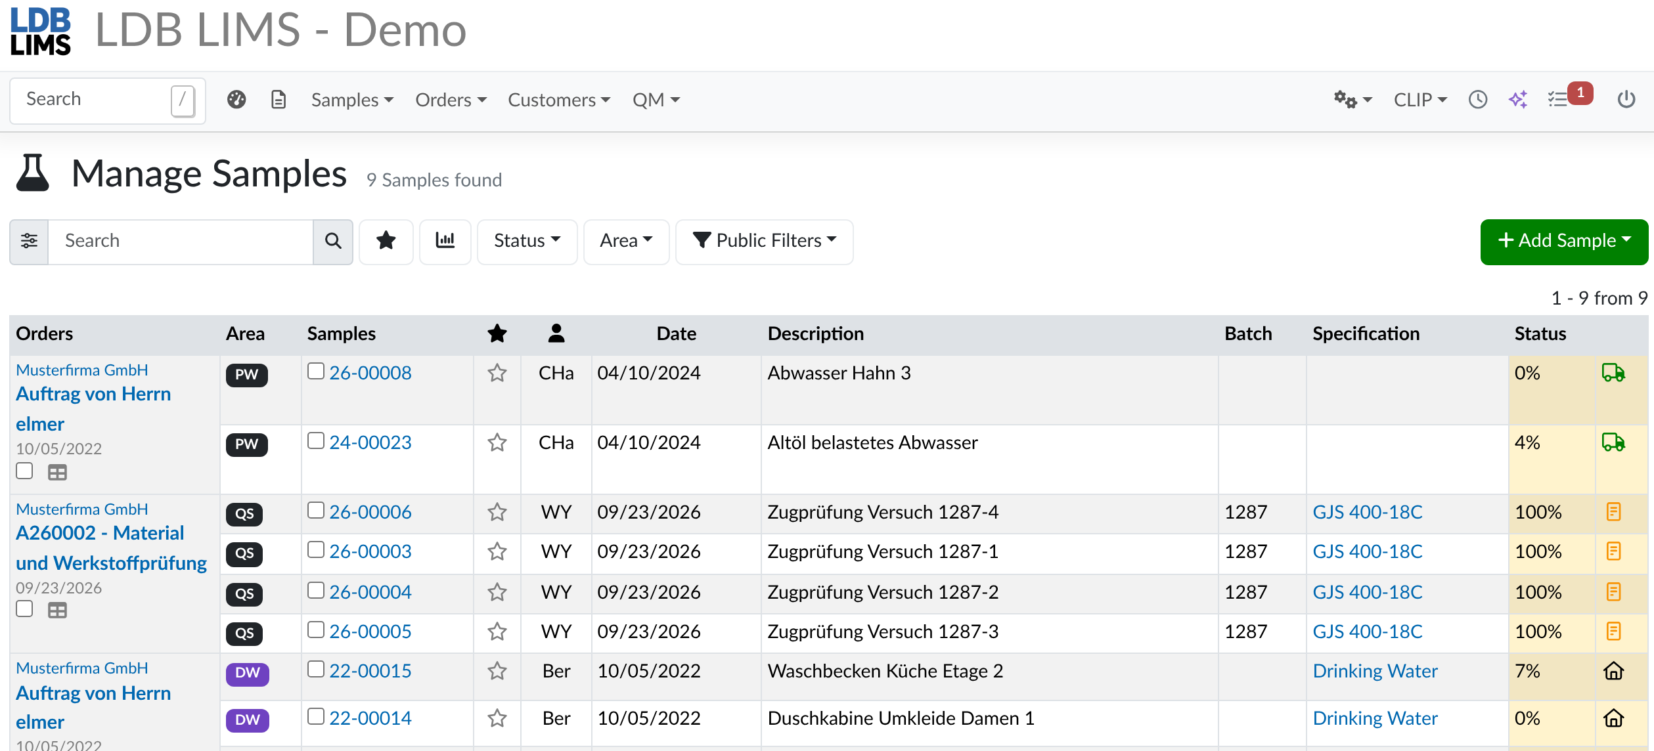Viewport: 1654px width, 751px height.
Task: Expand the CLIP dropdown
Action: click(x=1420, y=100)
